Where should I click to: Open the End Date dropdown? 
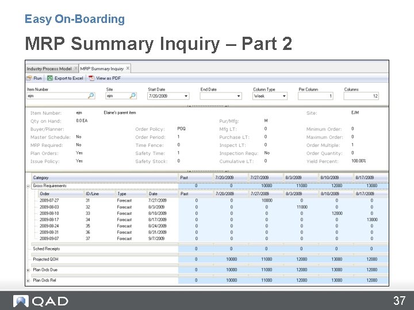pos(239,96)
